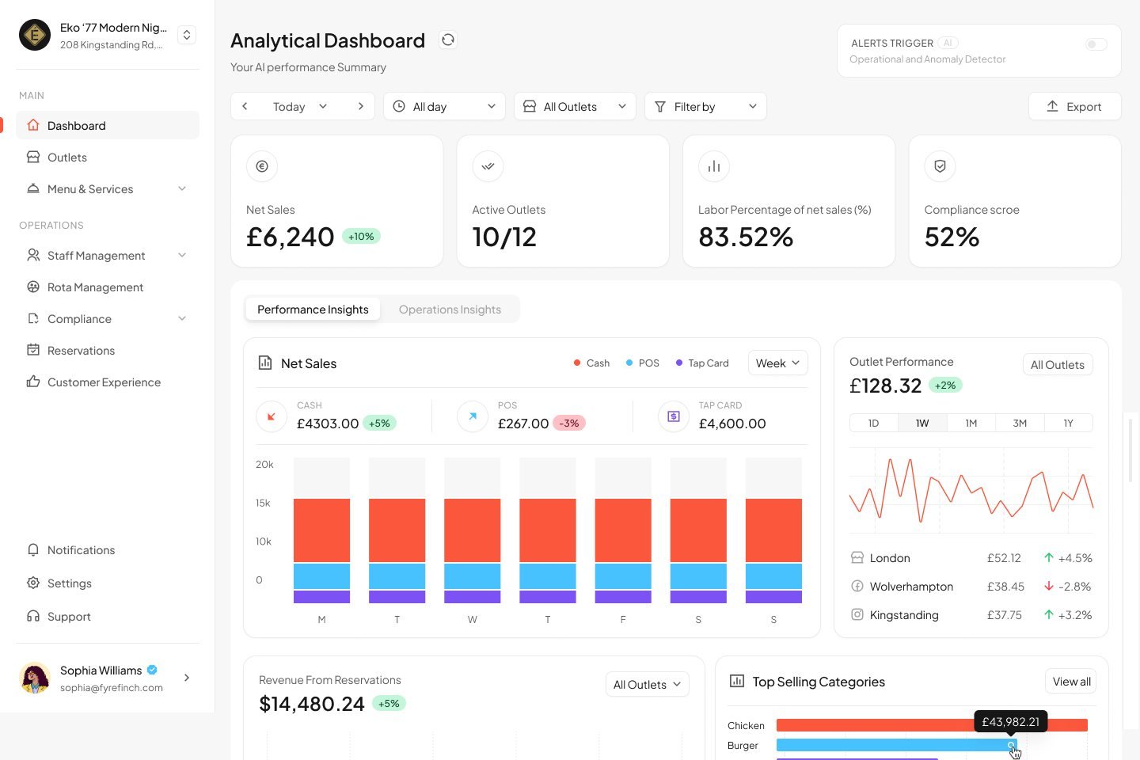Click the Active Outlets double-check icon
The width and height of the screenshot is (1140, 760).
pos(488,166)
